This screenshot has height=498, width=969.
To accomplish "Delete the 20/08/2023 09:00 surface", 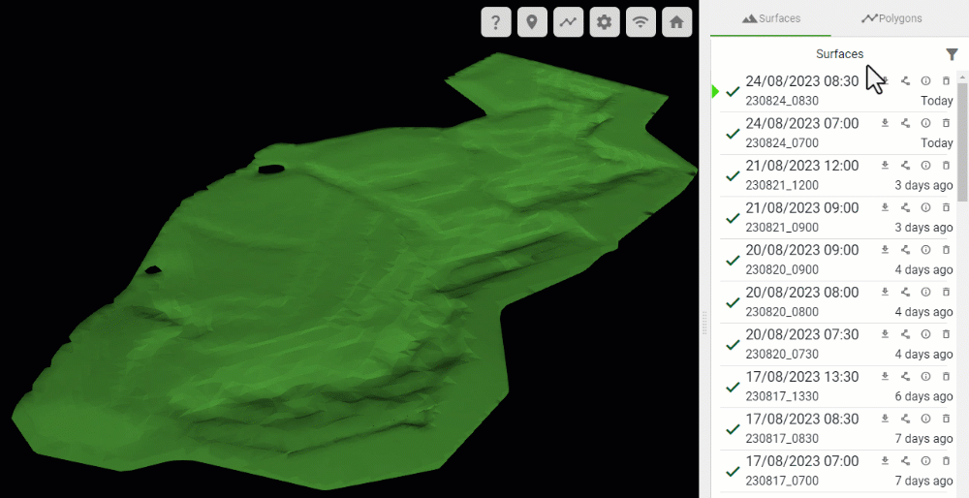I will pos(946,250).
